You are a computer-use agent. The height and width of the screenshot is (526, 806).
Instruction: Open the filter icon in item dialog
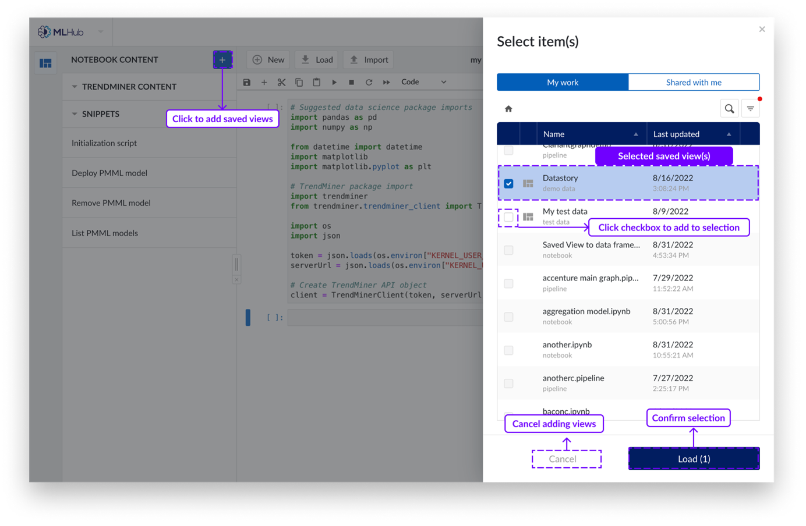click(751, 109)
